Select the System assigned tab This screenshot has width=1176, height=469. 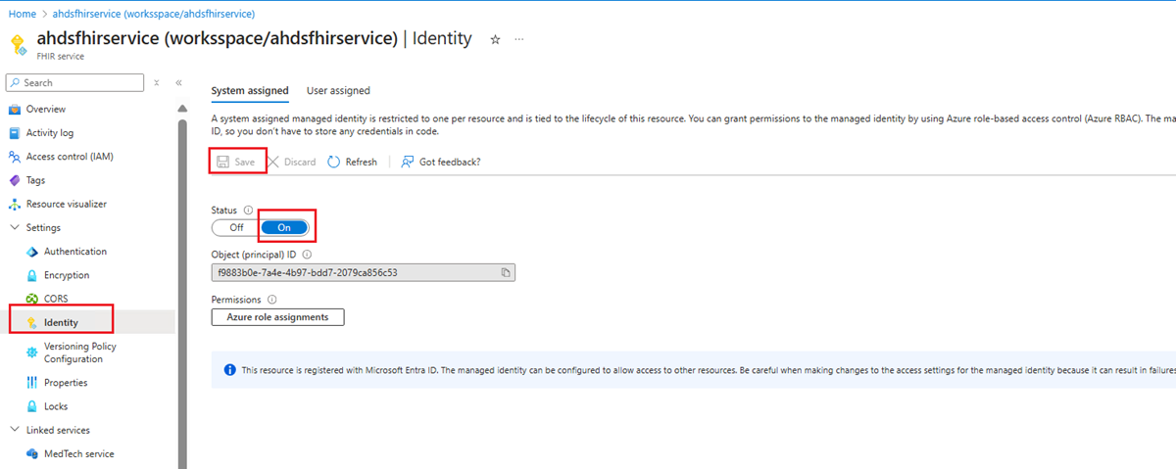pos(250,91)
